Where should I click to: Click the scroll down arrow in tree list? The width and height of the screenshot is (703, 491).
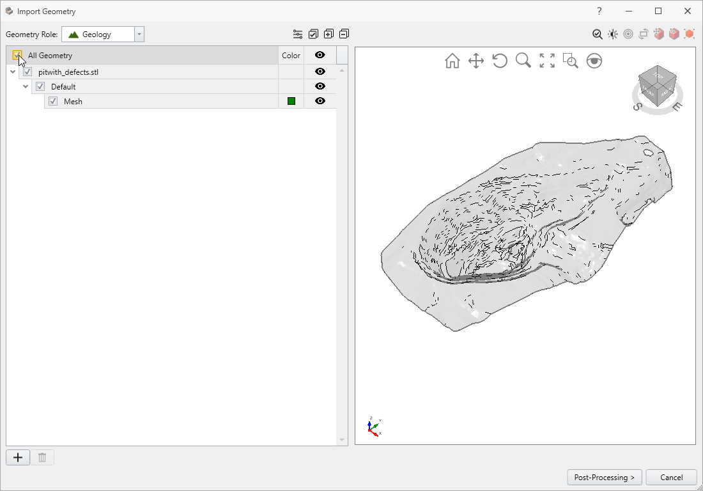click(x=342, y=440)
